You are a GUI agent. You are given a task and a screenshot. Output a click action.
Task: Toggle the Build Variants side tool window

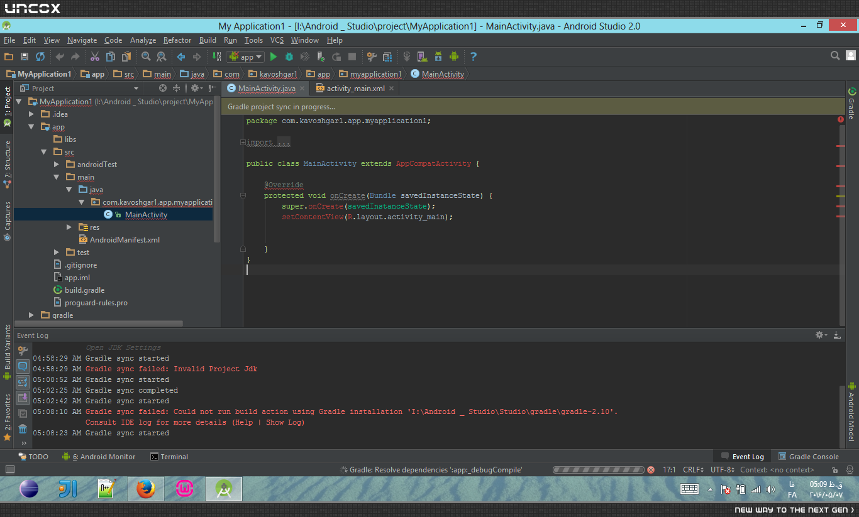(x=7, y=352)
